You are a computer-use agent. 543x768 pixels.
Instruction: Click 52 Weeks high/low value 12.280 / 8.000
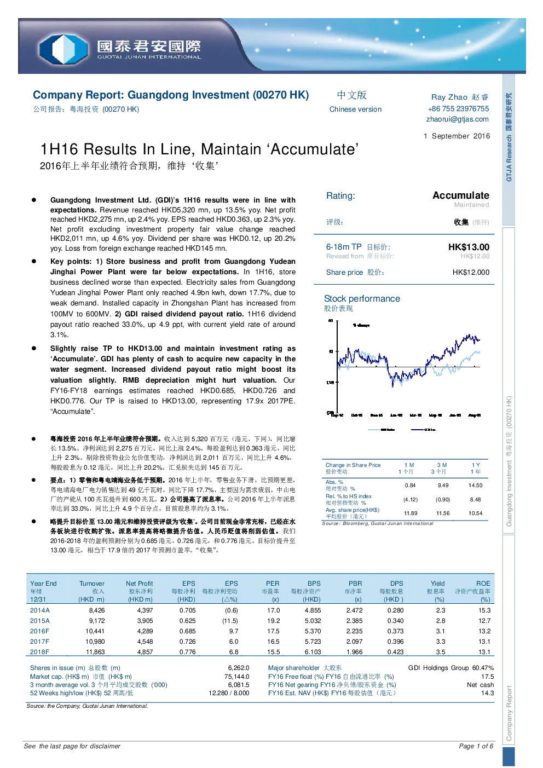click(x=229, y=693)
